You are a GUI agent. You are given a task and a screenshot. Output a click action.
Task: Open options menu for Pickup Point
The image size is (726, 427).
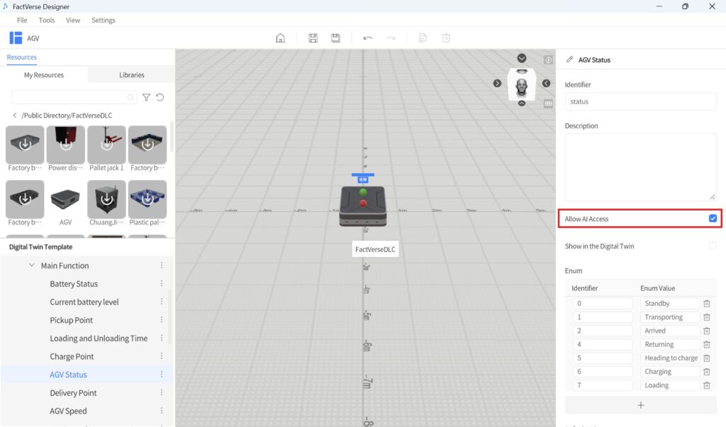(x=162, y=320)
